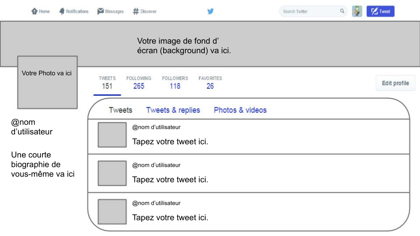This screenshot has width=420, height=236.
Task: Switch to Tweets & replies tab
Action: pos(173,110)
